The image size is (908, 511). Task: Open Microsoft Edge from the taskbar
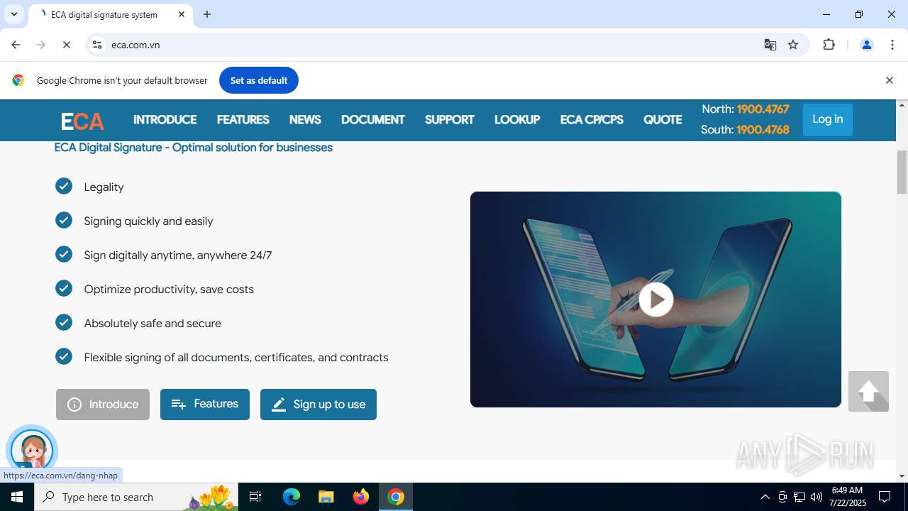(292, 497)
